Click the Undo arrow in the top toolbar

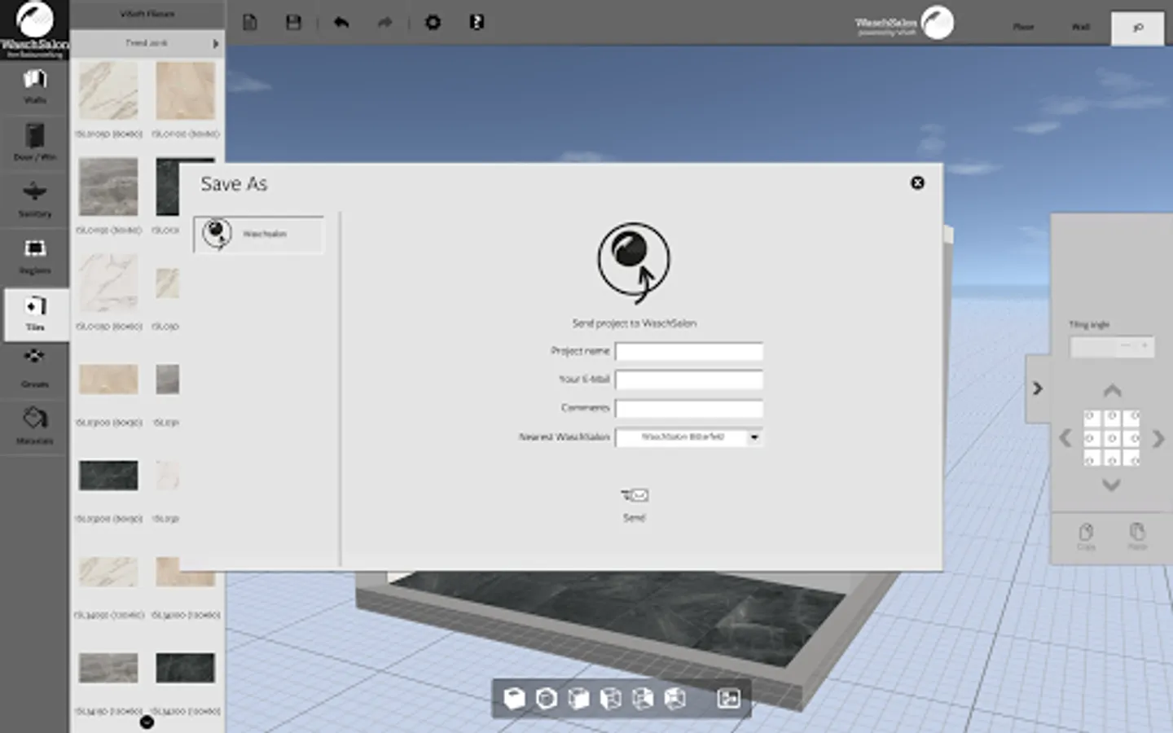pyautogui.click(x=341, y=23)
